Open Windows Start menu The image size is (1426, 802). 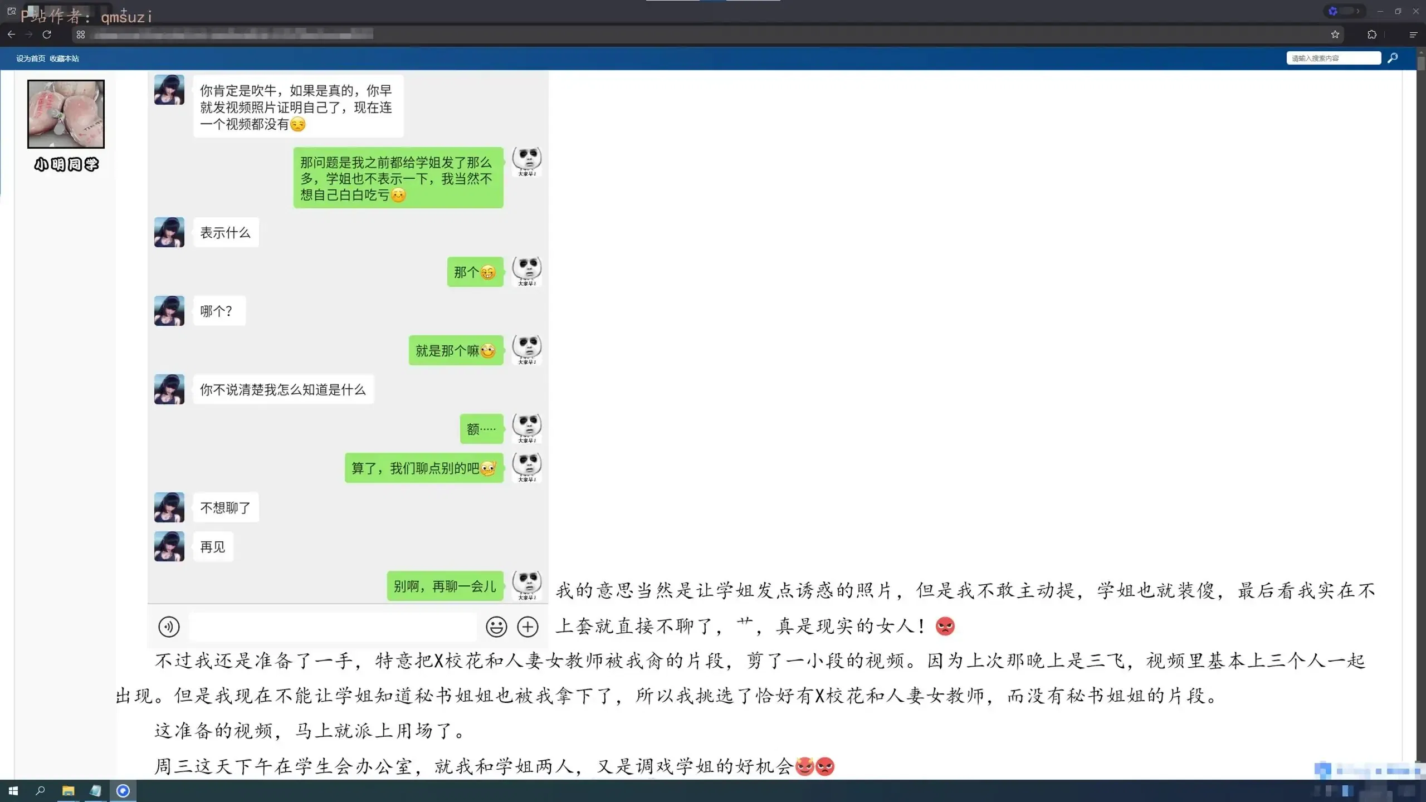click(x=13, y=791)
